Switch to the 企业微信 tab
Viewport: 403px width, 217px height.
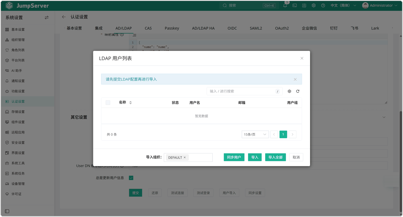coord(309,28)
